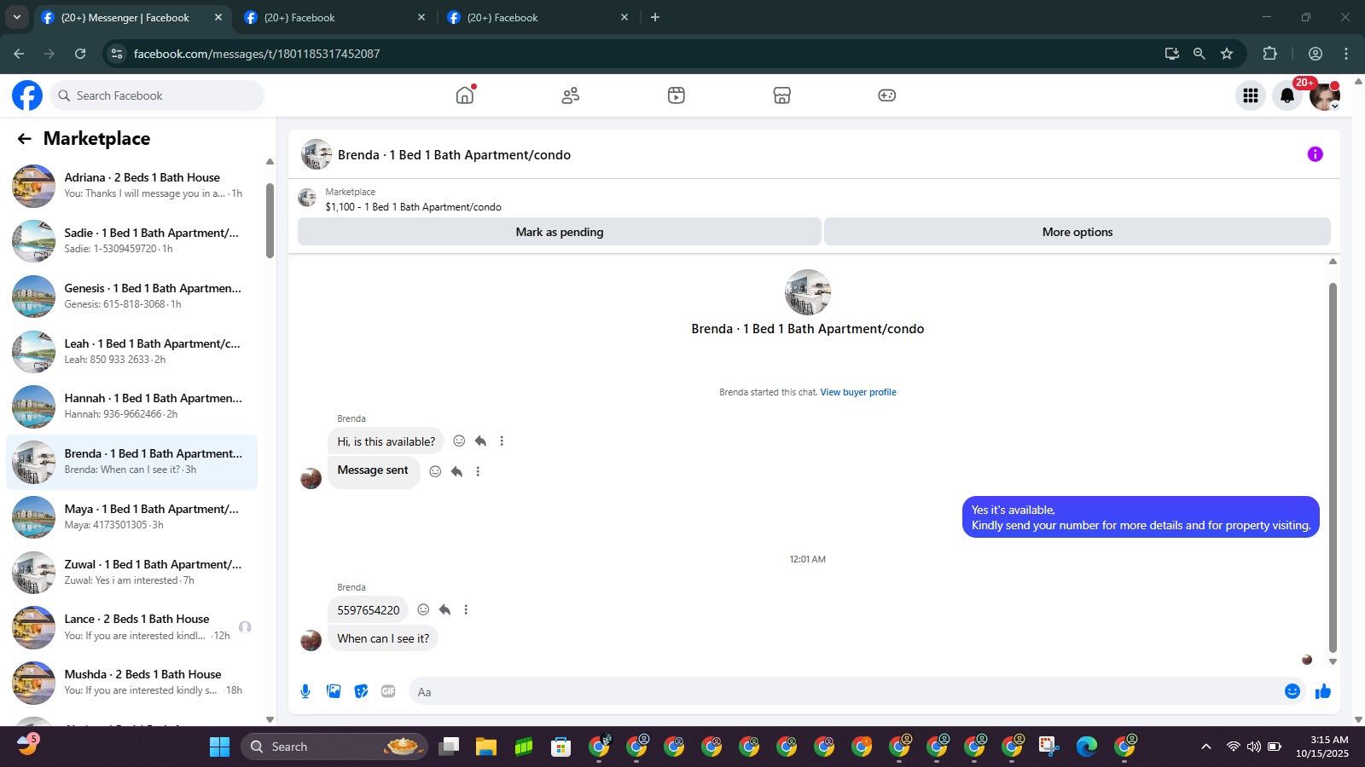Go back using Marketplace back arrow

pos(24,139)
